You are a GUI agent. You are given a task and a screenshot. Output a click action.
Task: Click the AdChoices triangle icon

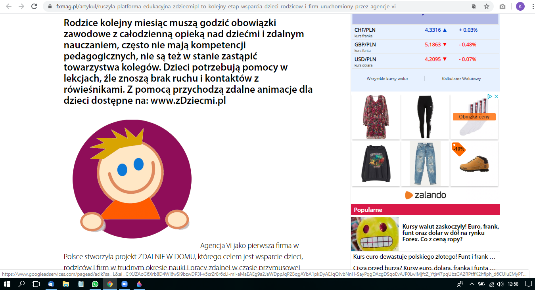(x=490, y=97)
